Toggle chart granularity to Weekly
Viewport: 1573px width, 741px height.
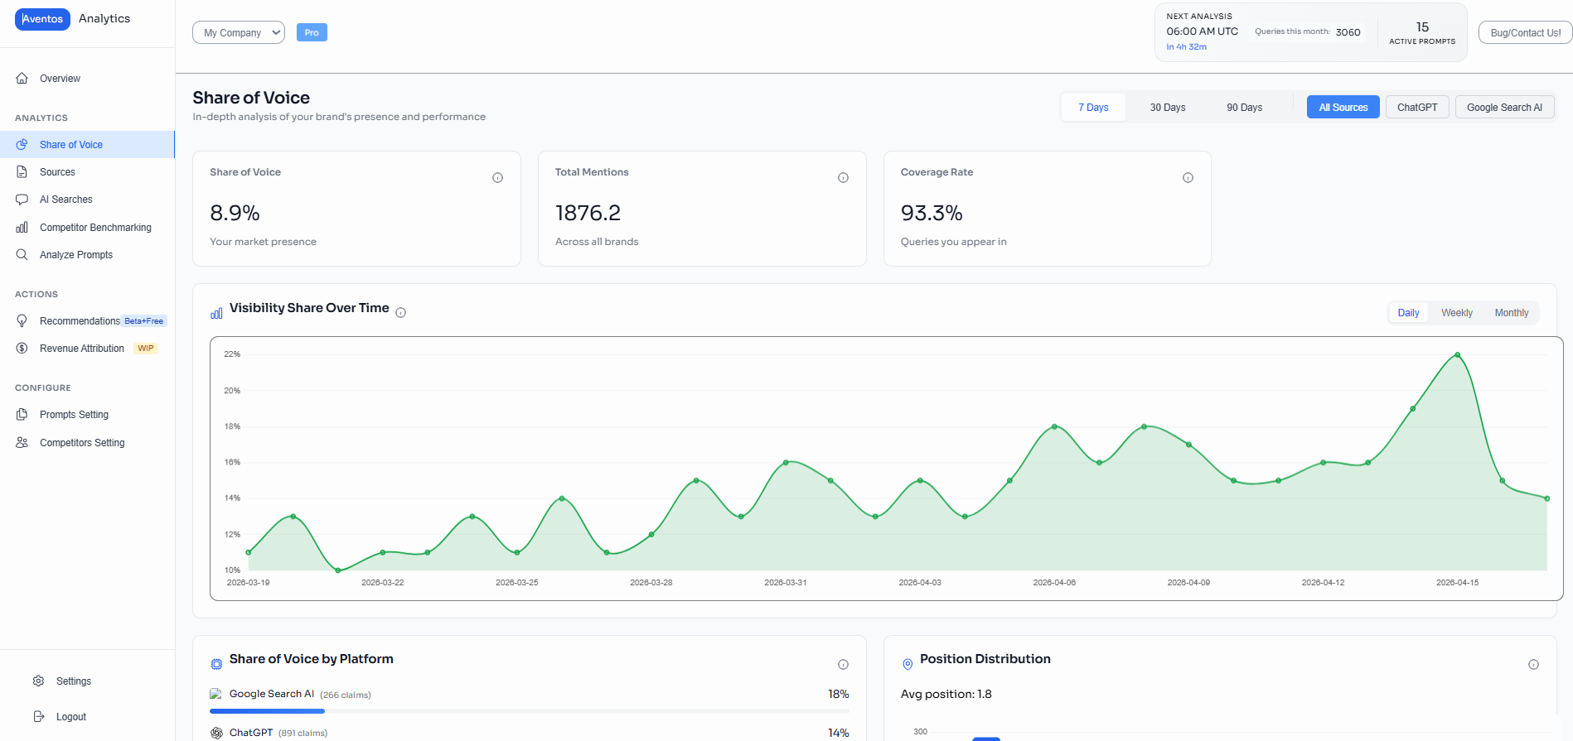point(1456,313)
